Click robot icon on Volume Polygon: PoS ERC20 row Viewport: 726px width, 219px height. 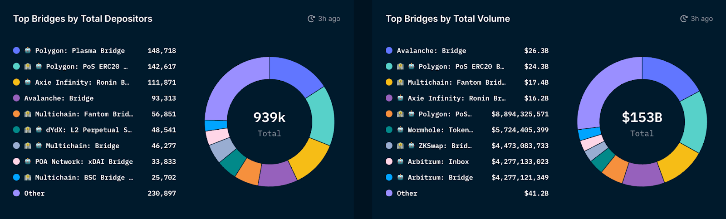(411, 66)
